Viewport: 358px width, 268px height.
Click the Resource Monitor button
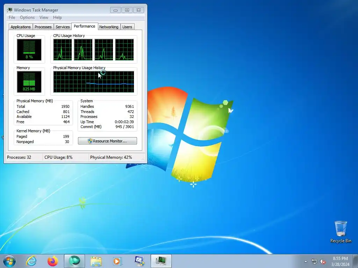pos(108,141)
